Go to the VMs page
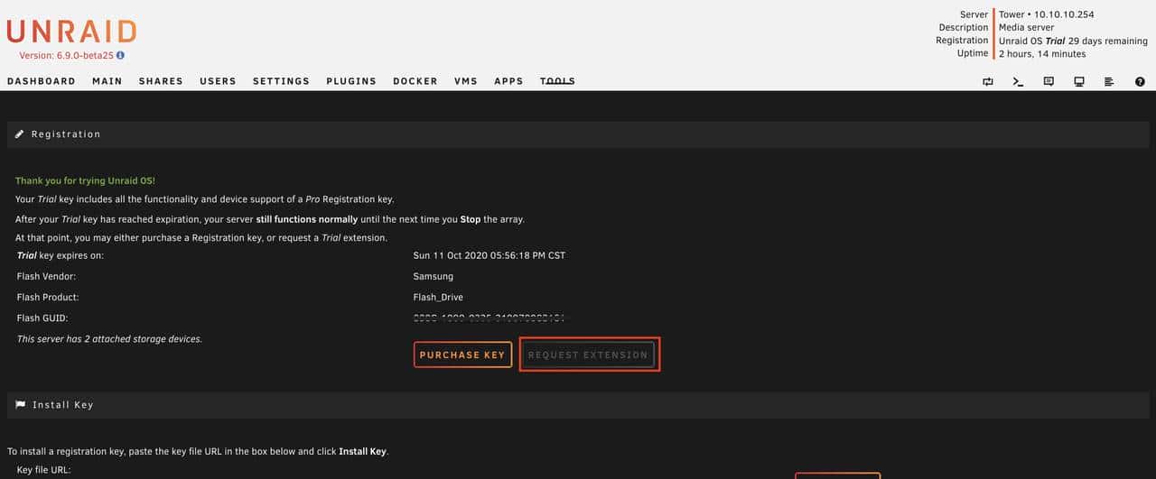1156x479 pixels. pos(466,81)
